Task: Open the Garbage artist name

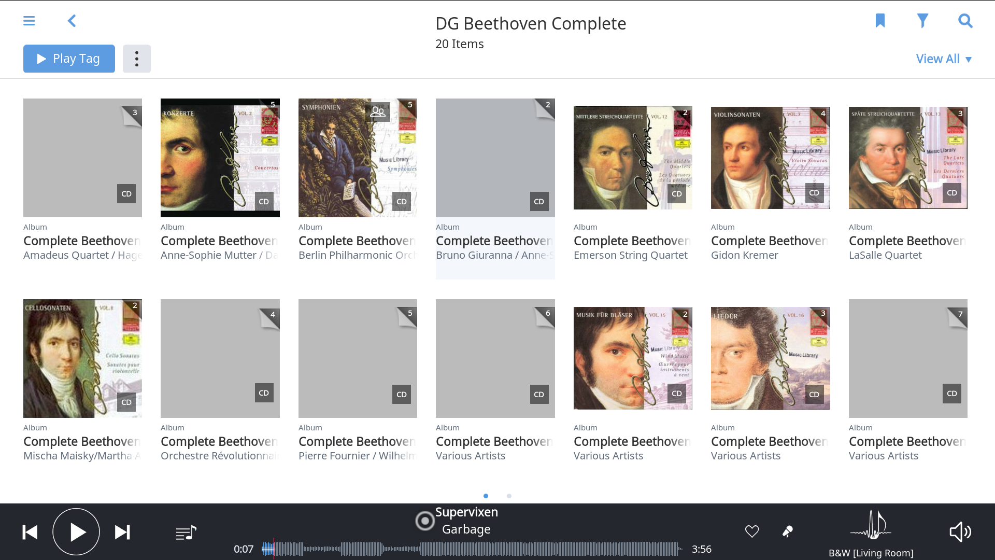Action: (466, 529)
